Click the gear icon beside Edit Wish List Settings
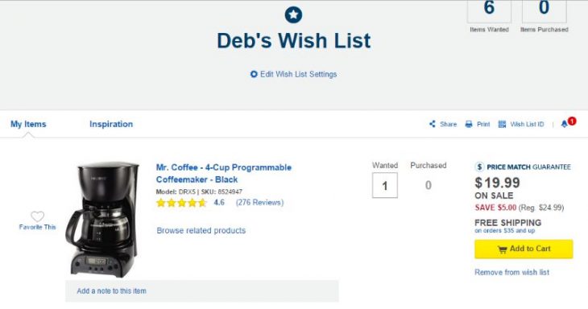Image resolution: width=588 pixels, height=309 pixels. coord(254,74)
